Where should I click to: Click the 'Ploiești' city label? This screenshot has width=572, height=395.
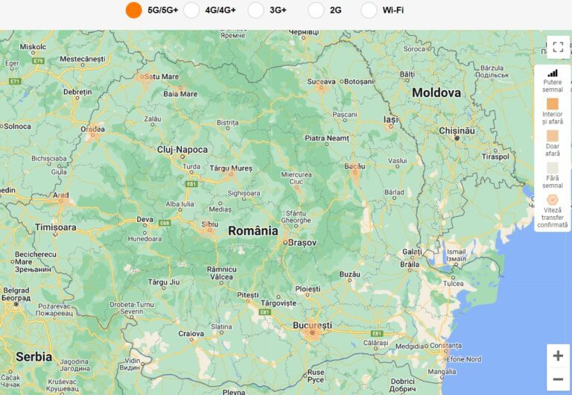(308, 288)
